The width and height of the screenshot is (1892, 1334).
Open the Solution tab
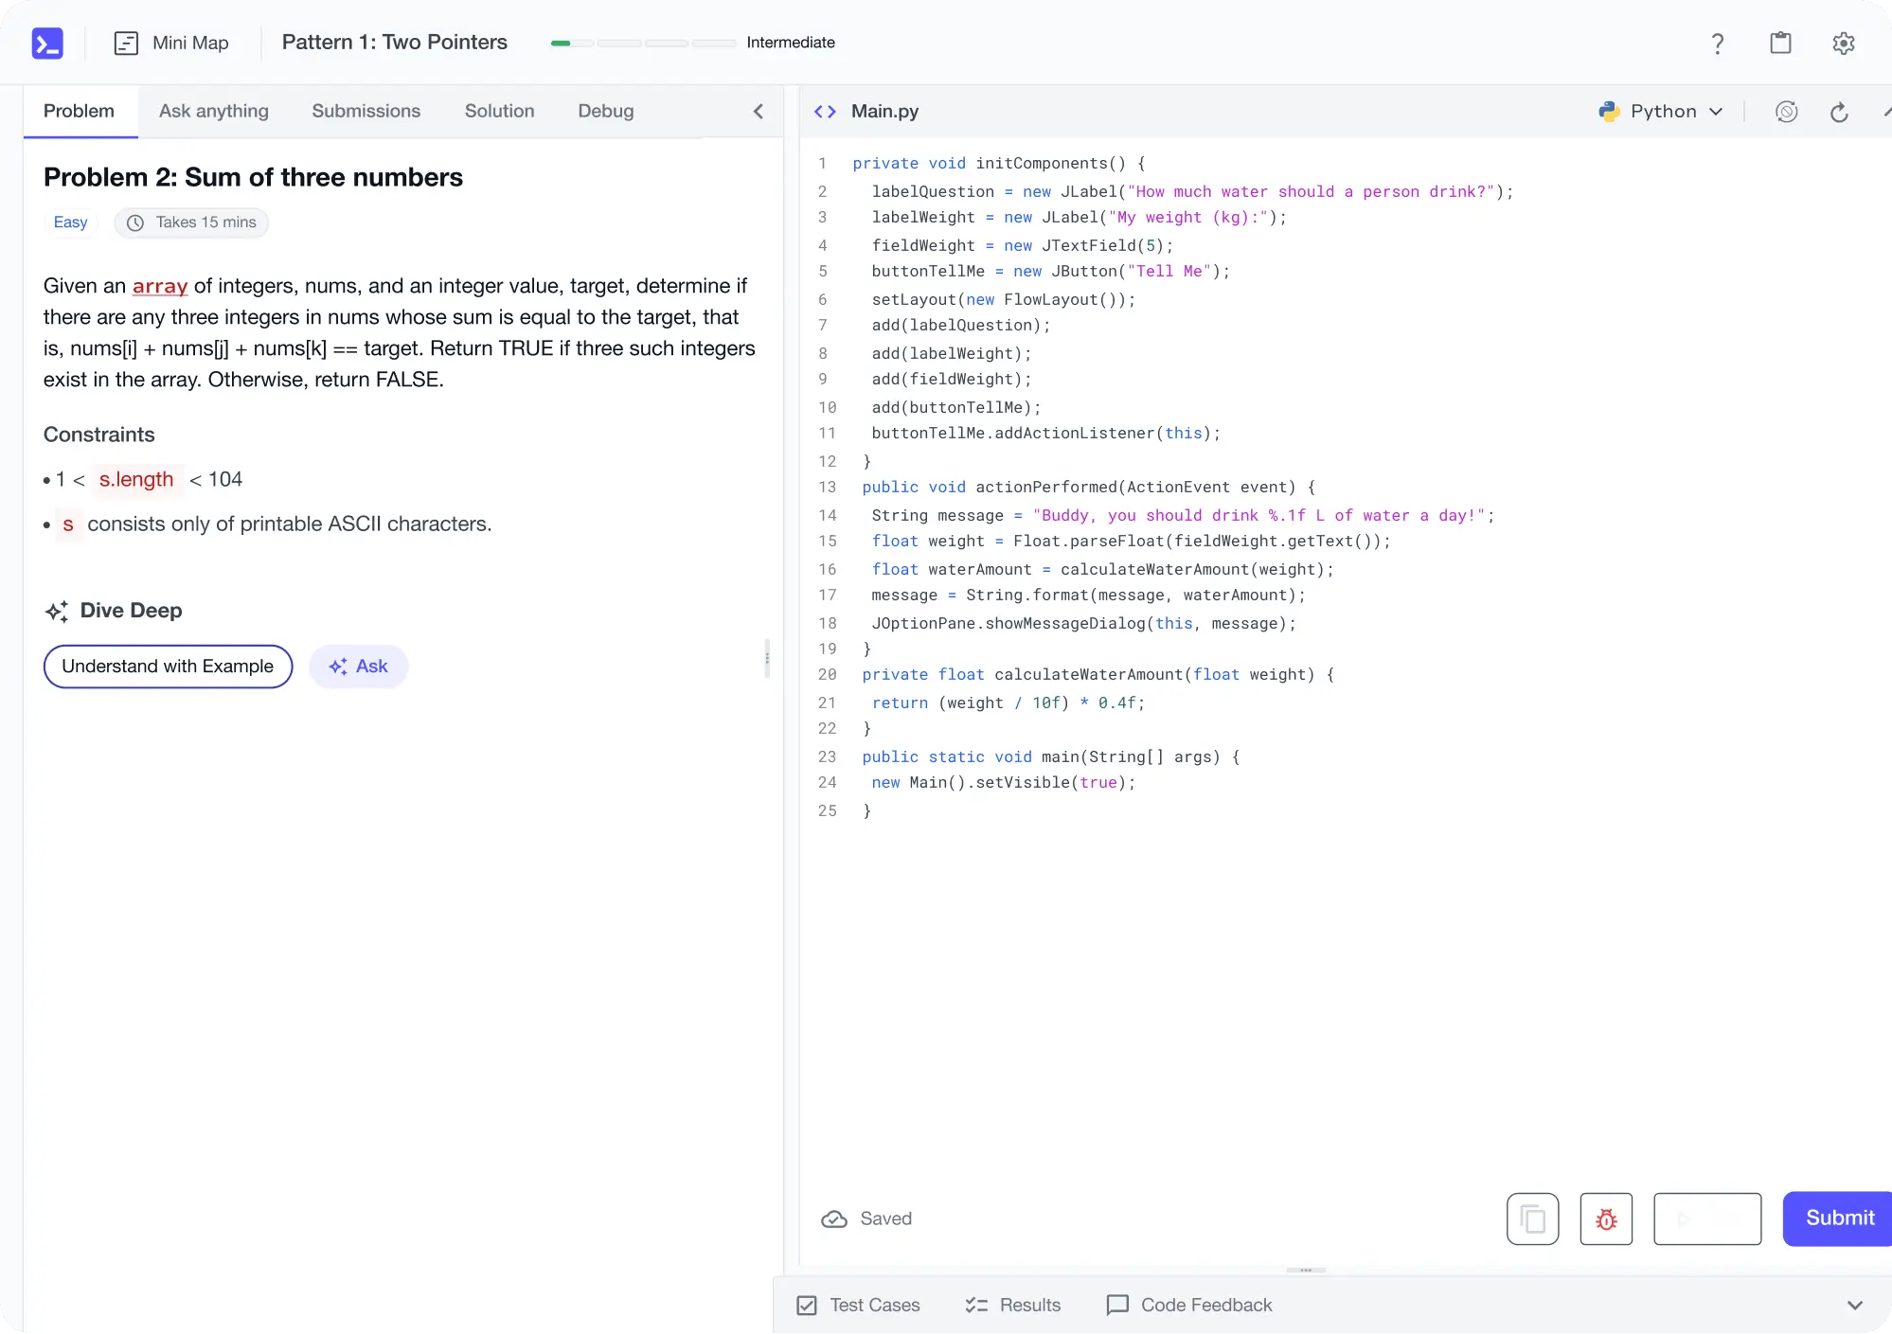tap(499, 111)
